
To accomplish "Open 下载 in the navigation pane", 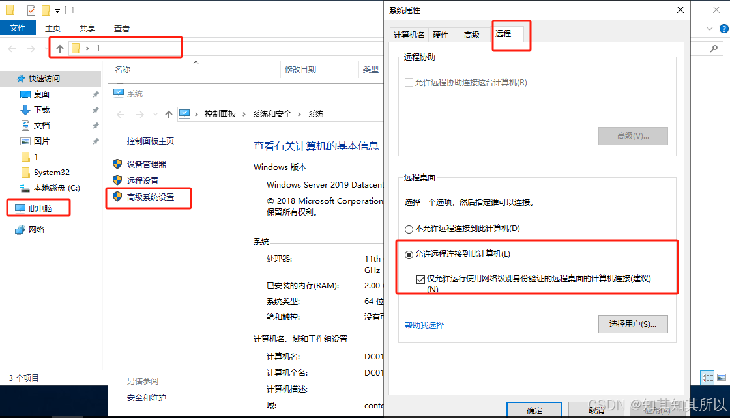I will click(x=42, y=110).
